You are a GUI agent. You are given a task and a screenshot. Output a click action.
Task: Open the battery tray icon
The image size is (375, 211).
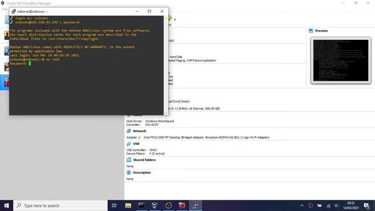tap(319, 206)
